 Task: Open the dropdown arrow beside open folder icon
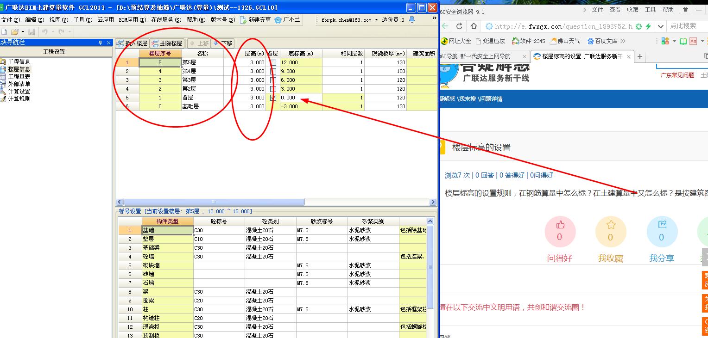[22, 32]
